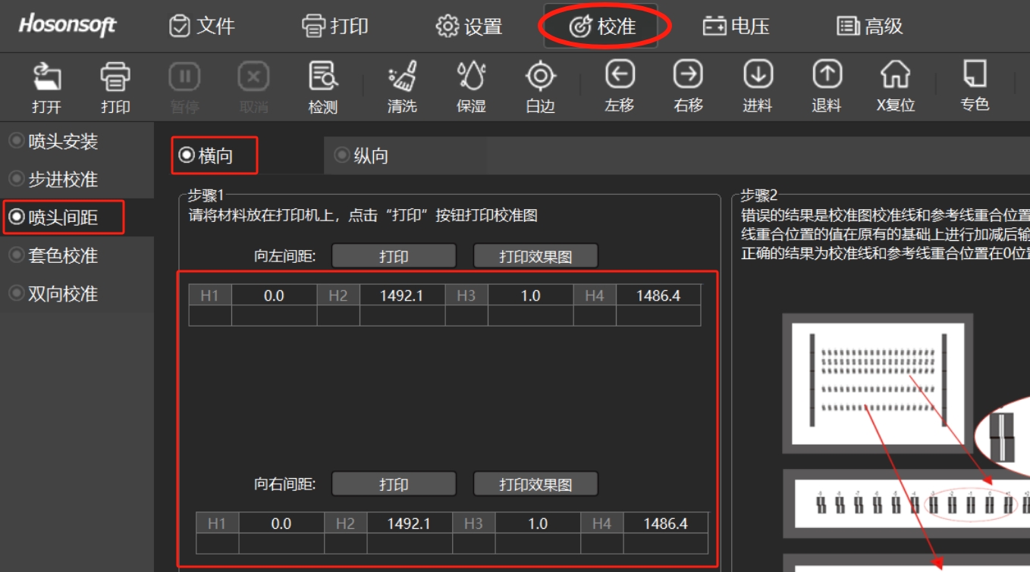Select the 纵向 vertical radio option
The width and height of the screenshot is (1030, 572).
pos(362,156)
